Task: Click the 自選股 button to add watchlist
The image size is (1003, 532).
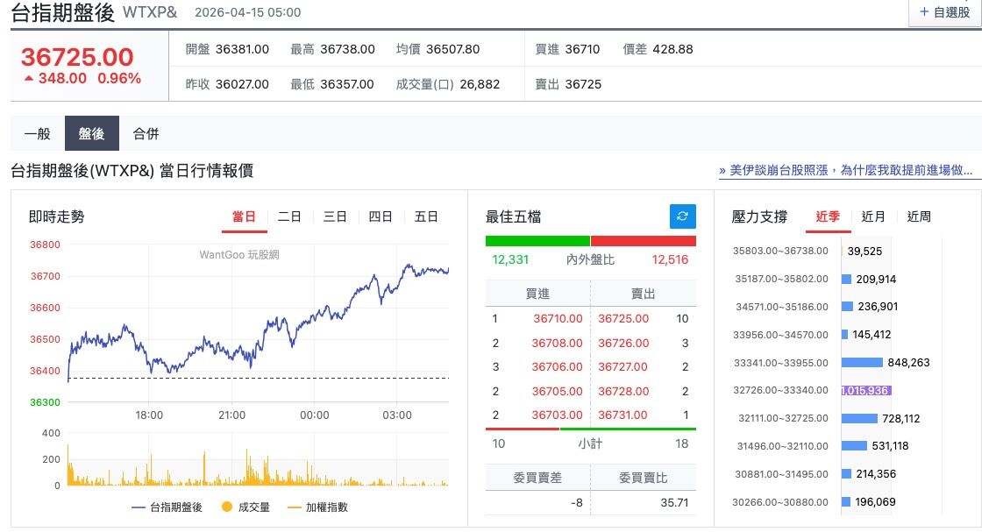Action: 944,11
